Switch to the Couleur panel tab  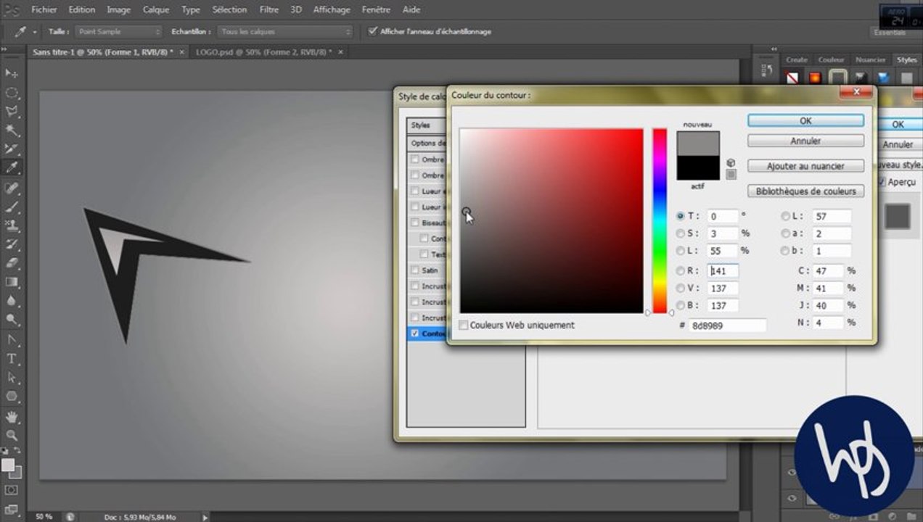coord(831,60)
